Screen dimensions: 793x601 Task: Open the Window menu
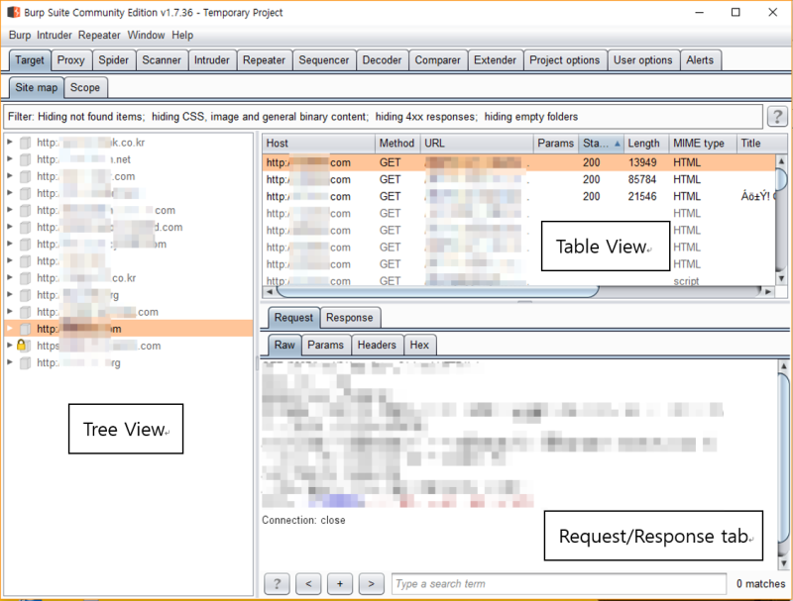(x=146, y=35)
